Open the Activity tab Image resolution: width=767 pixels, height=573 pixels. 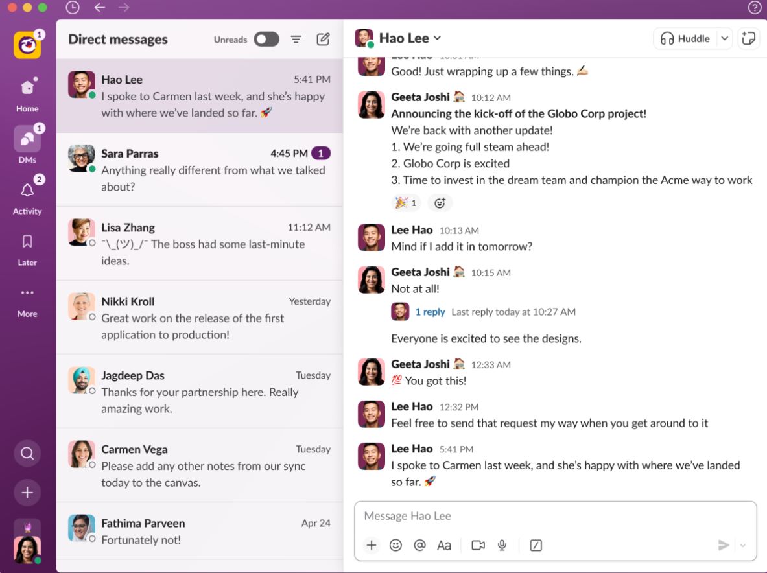click(x=27, y=196)
